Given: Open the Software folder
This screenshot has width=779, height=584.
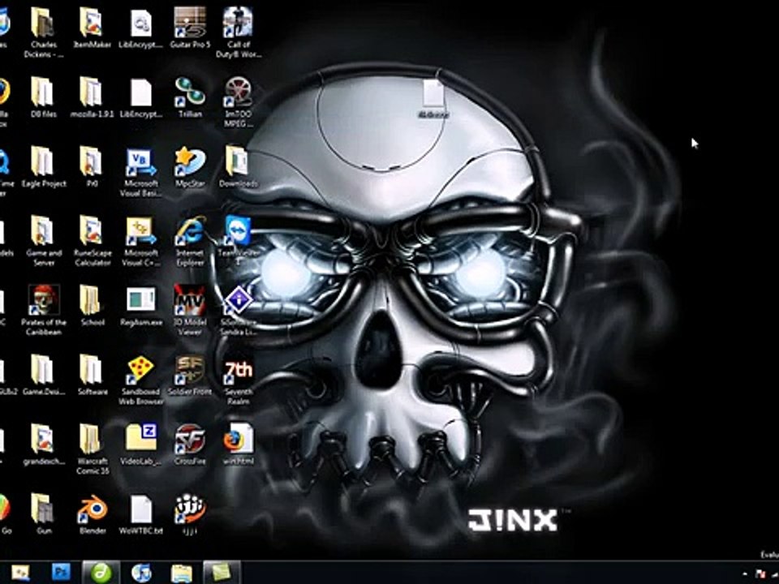Looking at the screenshot, I should click(x=92, y=375).
